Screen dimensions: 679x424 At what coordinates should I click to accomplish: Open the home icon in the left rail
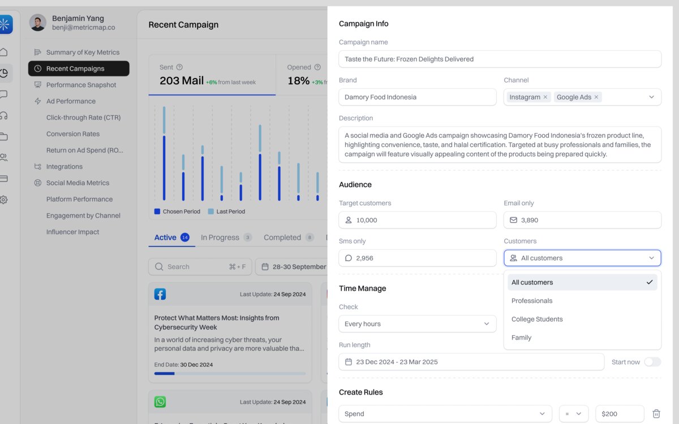pos(4,52)
